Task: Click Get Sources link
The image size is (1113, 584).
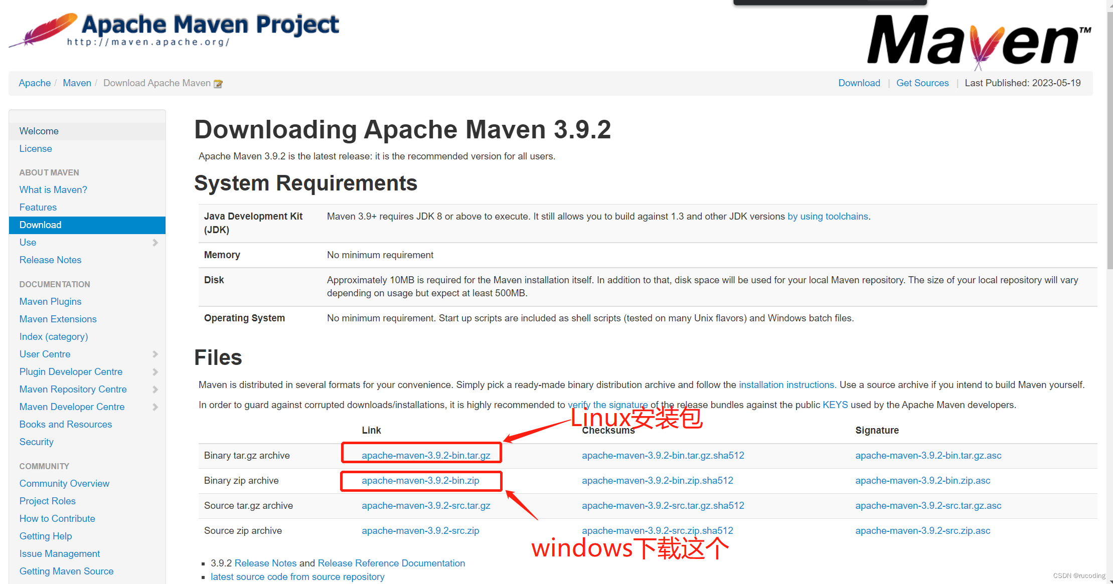Action: click(922, 83)
